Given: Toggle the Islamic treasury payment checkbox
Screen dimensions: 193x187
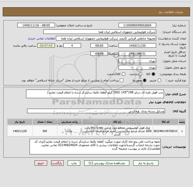Looking at the screenshot, I should [122, 80].
